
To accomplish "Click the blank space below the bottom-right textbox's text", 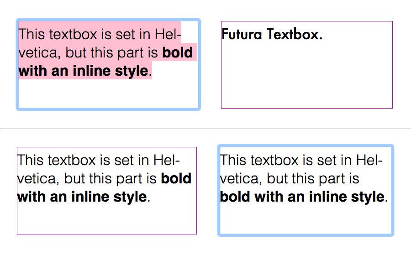I will click(306, 220).
